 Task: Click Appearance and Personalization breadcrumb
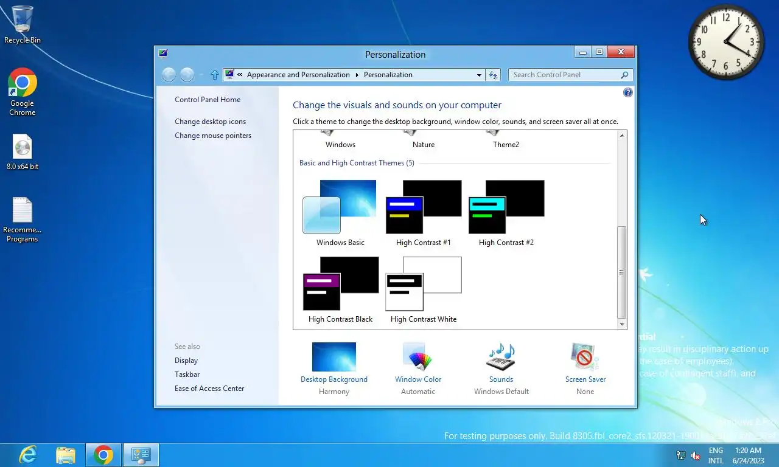point(298,75)
